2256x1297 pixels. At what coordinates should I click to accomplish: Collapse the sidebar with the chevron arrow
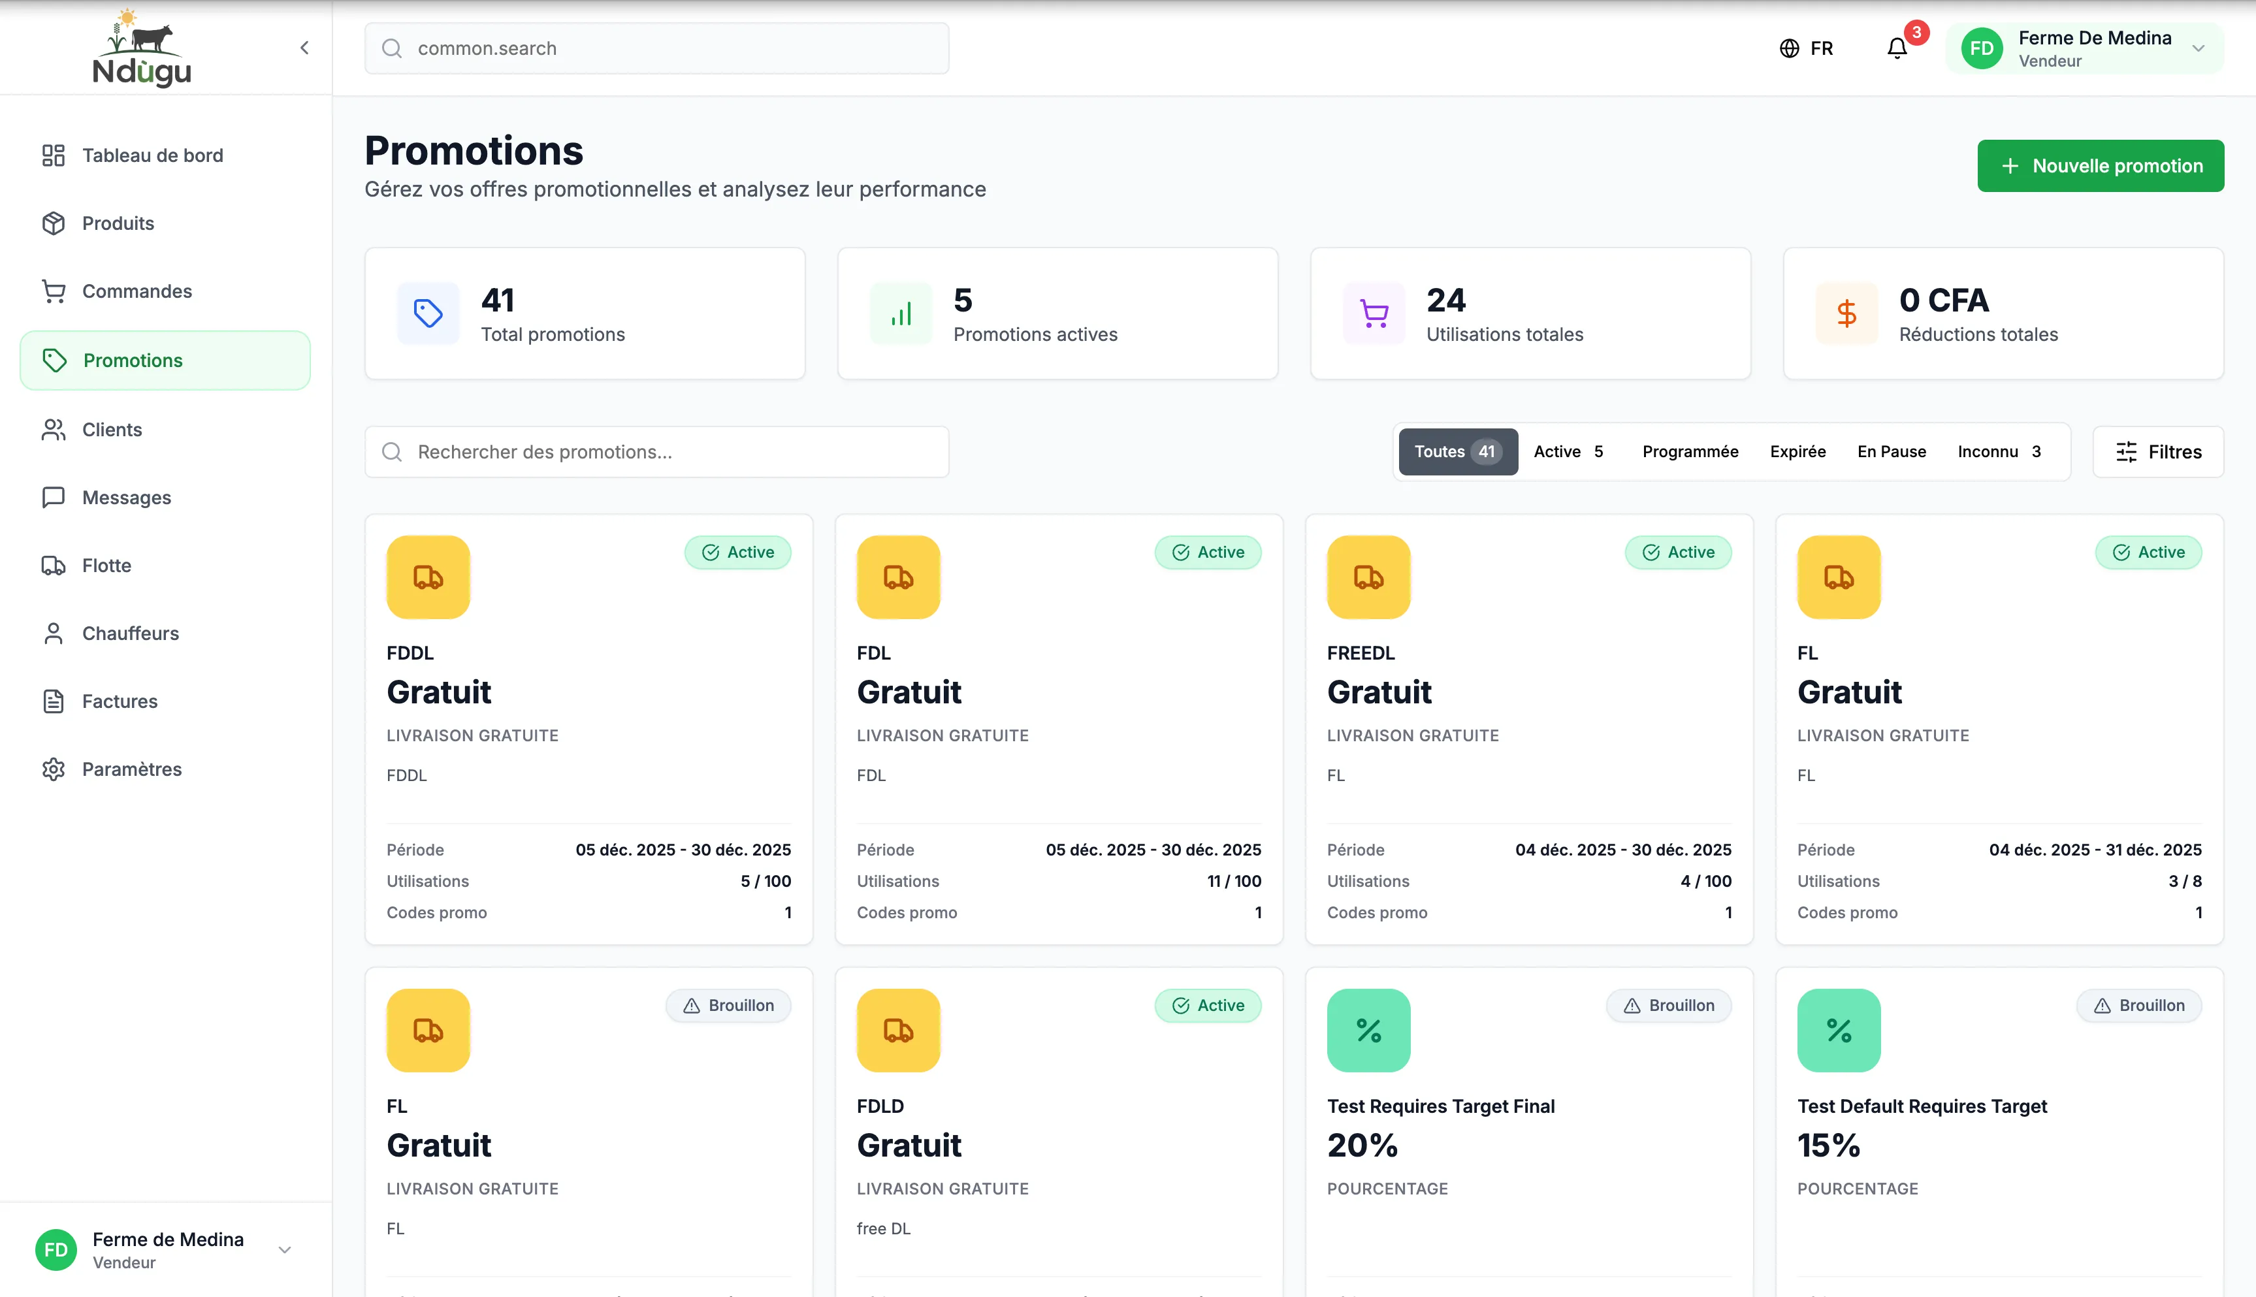click(x=304, y=48)
